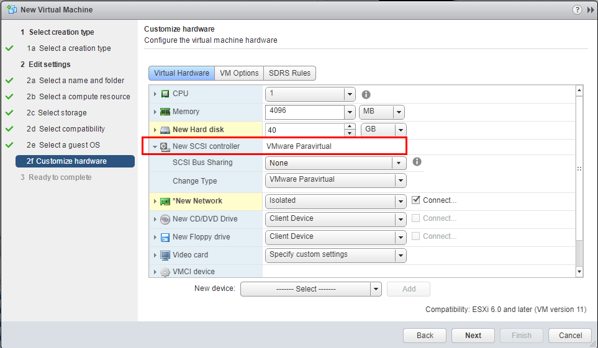Go to step 2c Select storage

[x=57, y=113]
